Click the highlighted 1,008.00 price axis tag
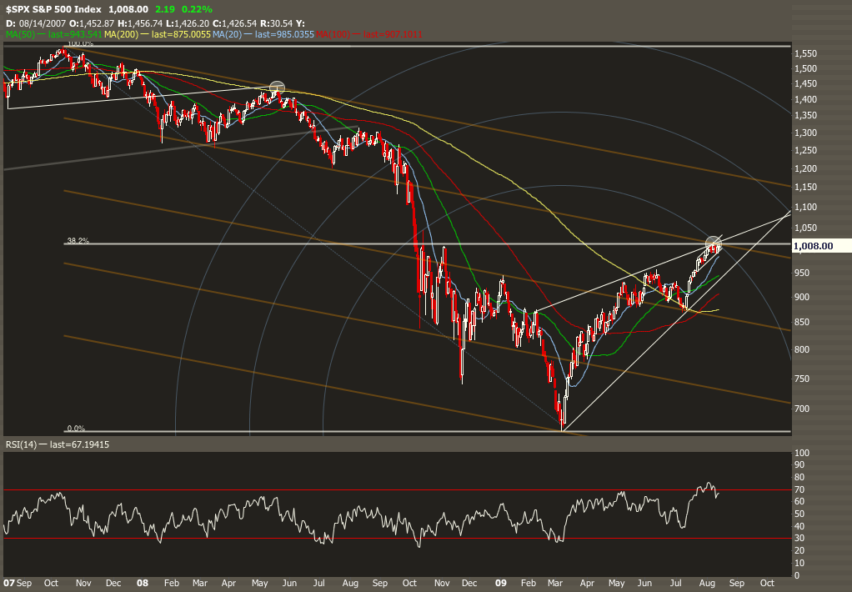This screenshot has width=852, height=592. 822,246
